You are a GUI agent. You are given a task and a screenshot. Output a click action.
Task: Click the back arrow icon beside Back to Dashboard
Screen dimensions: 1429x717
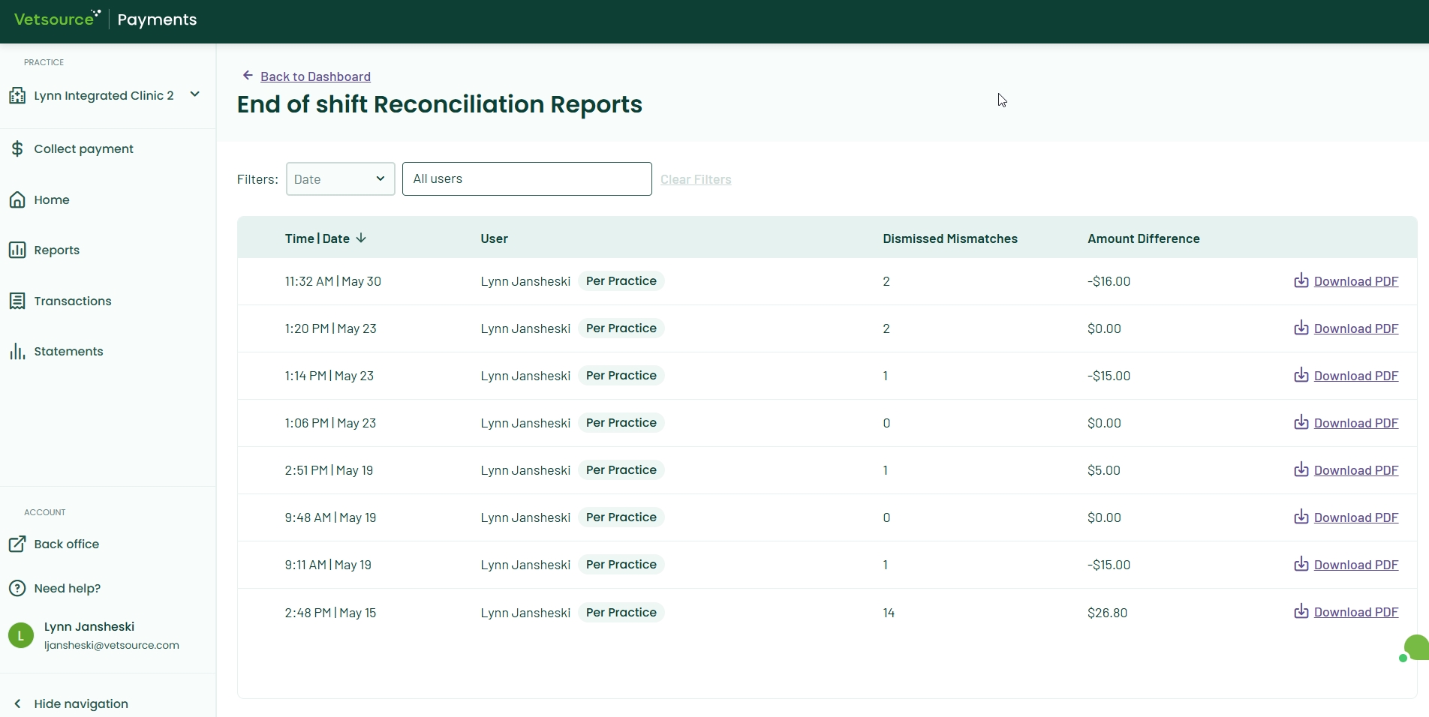tap(248, 75)
